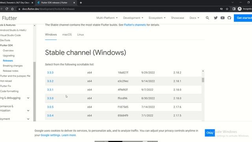
Task: Click the sidebar scrollbar thumb
Action: 34,92
